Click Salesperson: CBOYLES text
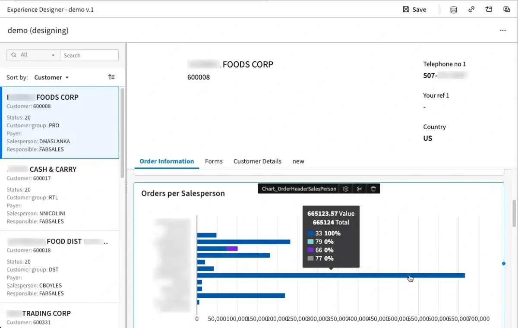518x328 pixels. (34, 286)
